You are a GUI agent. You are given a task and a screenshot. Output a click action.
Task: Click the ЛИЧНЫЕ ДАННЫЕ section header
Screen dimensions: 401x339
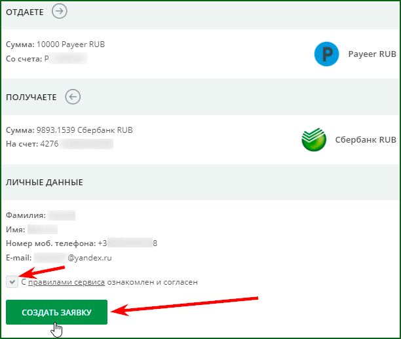(x=45, y=183)
